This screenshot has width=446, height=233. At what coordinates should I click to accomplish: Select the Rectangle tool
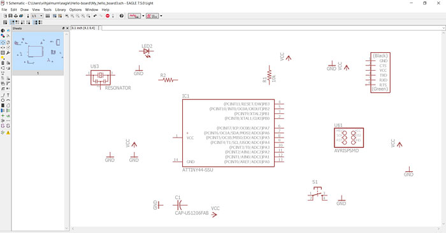3,105
